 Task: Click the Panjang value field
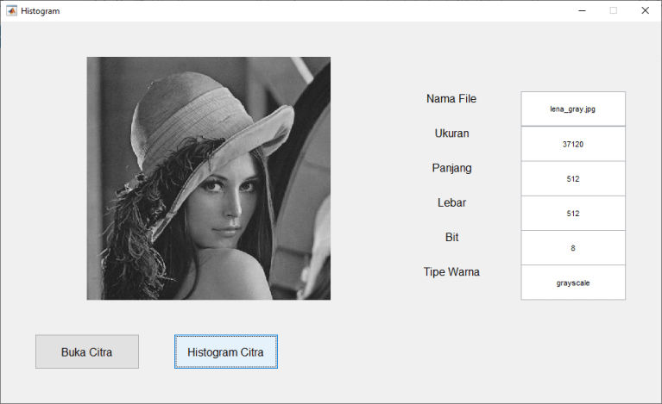tap(572, 178)
